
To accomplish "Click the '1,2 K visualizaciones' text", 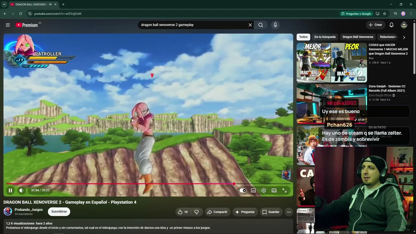I will [20, 224].
